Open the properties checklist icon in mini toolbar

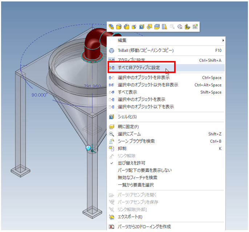[195, 27]
